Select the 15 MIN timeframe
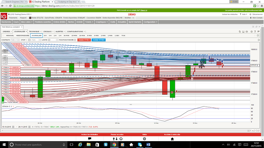 click(74, 36)
